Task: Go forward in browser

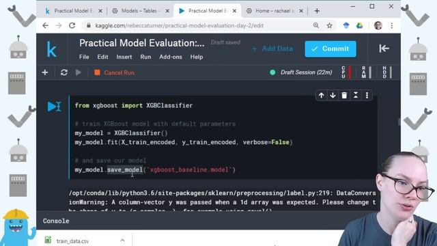Action: pos(59,26)
